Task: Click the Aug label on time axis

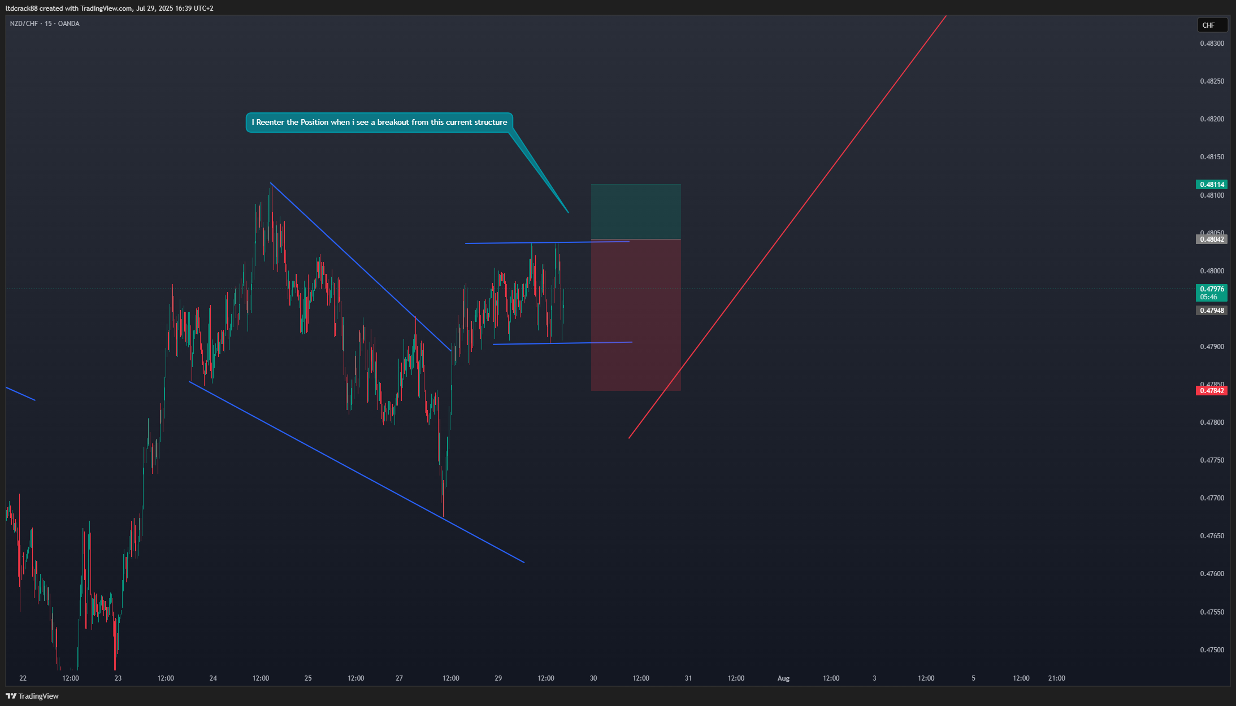Action: (x=783, y=678)
